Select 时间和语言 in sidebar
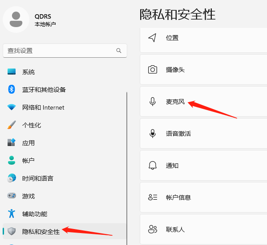267x245 pixels. coord(38,178)
